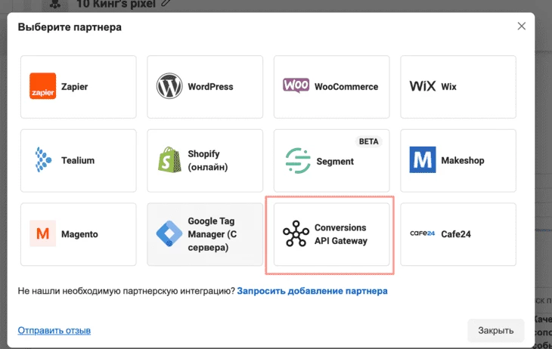The width and height of the screenshot is (552, 349).
Task: Click the Segment green logo icon
Action: click(x=298, y=161)
